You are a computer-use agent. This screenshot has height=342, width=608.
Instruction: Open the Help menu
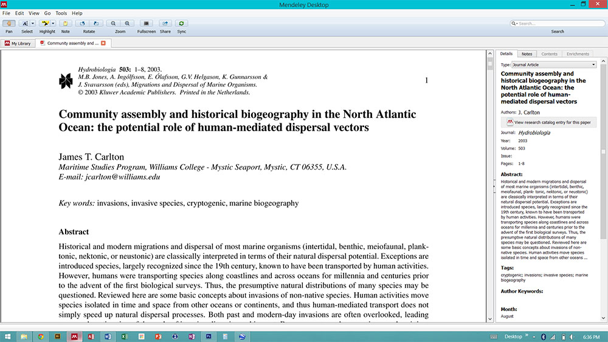pos(77,13)
